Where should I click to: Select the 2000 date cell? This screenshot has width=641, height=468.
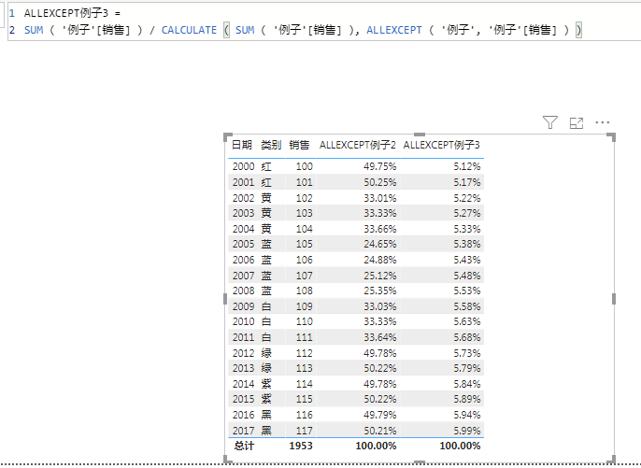click(243, 166)
